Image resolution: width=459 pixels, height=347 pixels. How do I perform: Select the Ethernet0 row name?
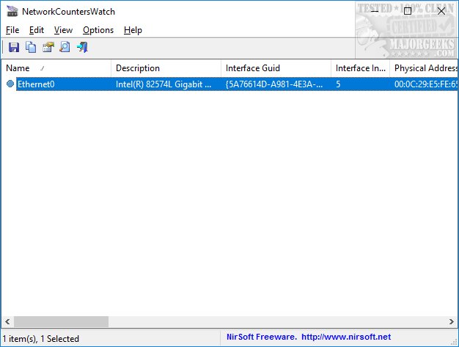point(36,84)
